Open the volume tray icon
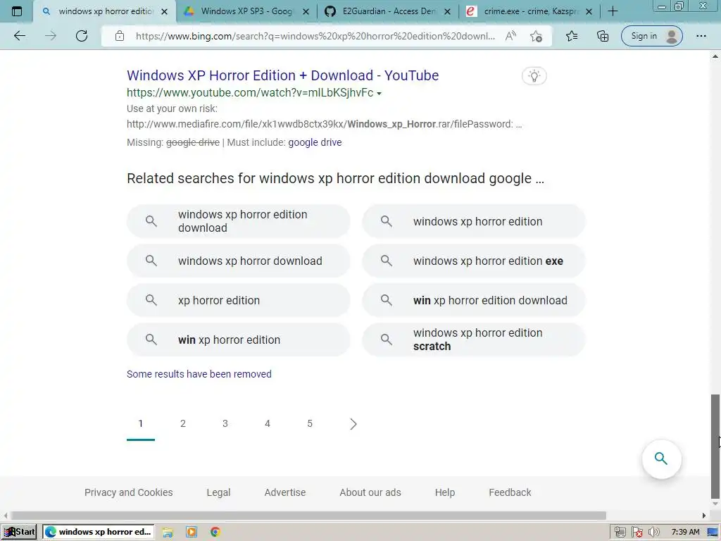Viewport: 721px width, 541px height. coord(653,532)
